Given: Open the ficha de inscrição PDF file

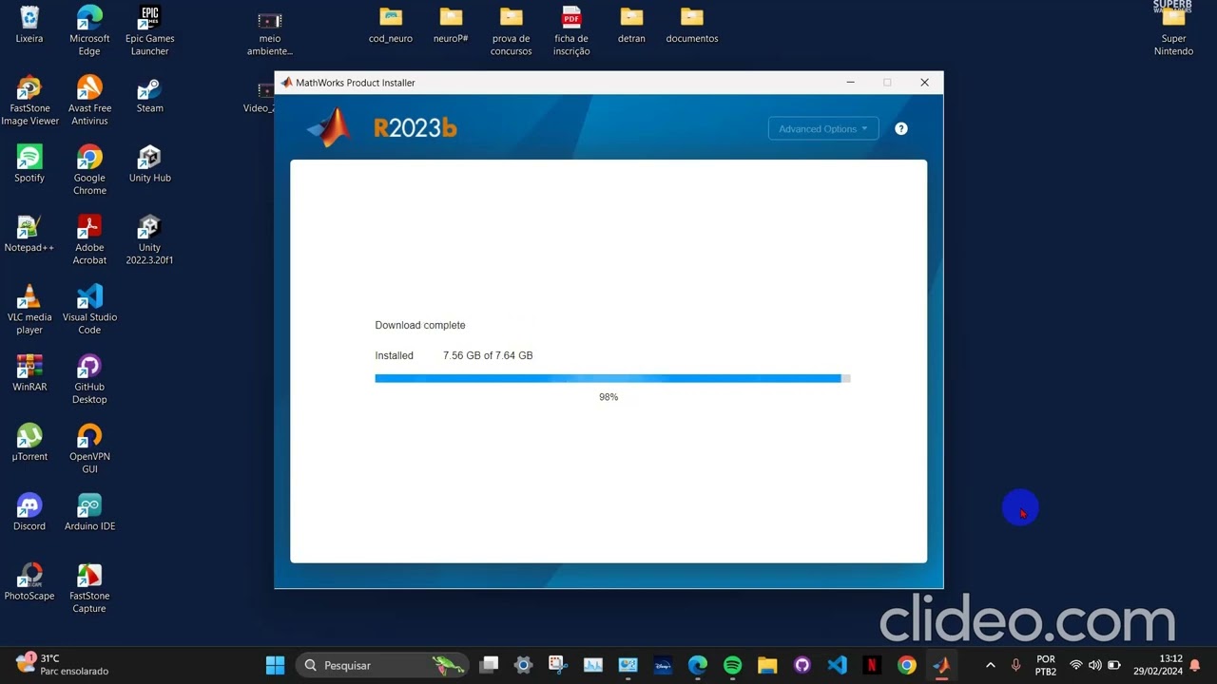Looking at the screenshot, I should pos(571,30).
